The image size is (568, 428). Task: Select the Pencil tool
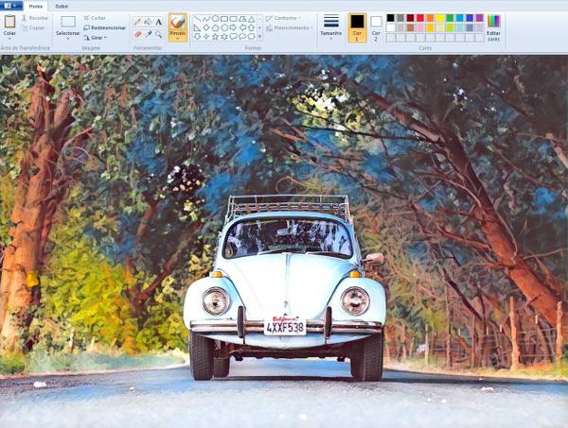coord(137,22)
